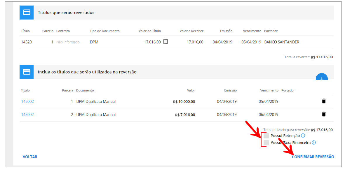Open título 145002 link in the 10.000,00 row
Viewport: 345px width, 169px height.
(27, 101)
